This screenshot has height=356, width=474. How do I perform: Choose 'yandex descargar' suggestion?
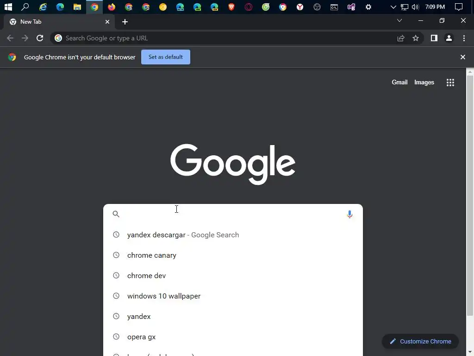point(233,235)
